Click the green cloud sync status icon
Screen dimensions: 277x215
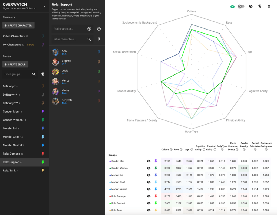(x=232, y=6)
